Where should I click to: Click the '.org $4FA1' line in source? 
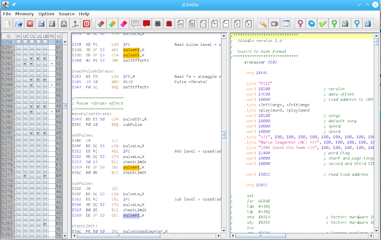[x=256, y=73]
